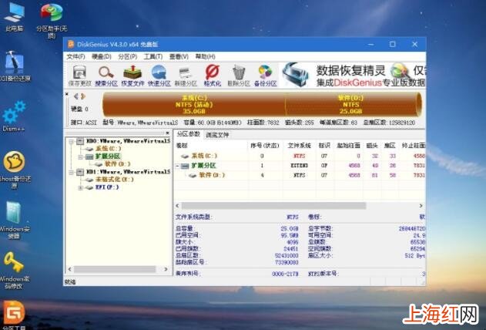This screenshot has height=330, width=486.
Task: Open the 帮助(H) menu
Action: (205, 57)
